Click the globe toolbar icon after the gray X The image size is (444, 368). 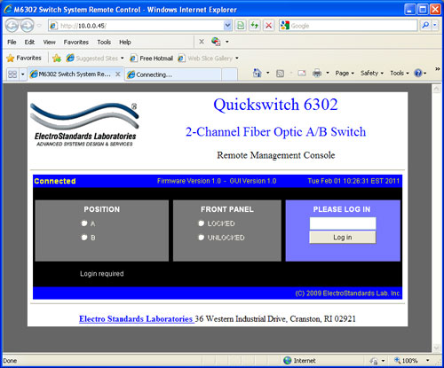[x=216, y=42]
